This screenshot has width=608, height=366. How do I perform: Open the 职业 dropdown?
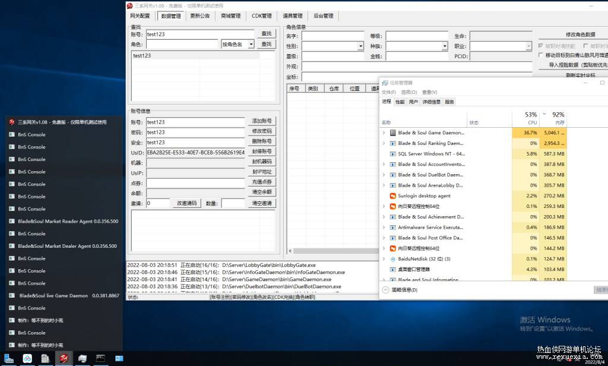pos(528,46)
